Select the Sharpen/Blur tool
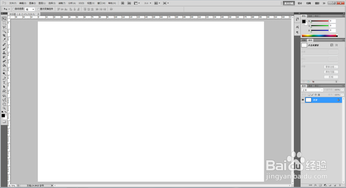 point(4,70)
